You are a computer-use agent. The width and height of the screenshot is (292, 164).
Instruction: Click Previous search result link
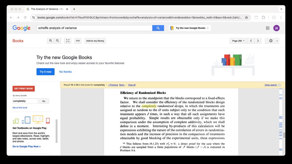[x=113, y=85]
